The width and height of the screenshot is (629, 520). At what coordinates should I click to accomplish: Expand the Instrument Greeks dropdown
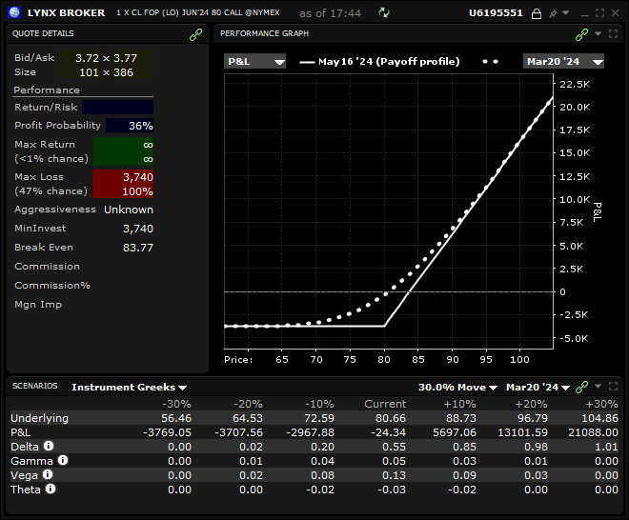pyautogui.click(x=130, y=388)
